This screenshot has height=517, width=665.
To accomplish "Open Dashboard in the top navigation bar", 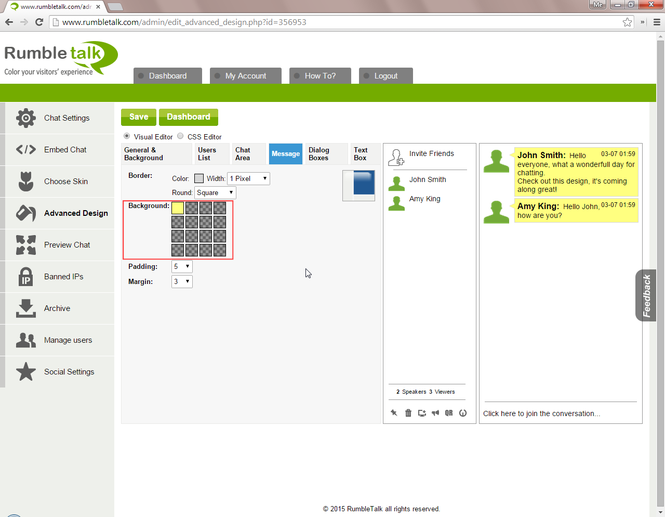I will (x=167, y=76).
